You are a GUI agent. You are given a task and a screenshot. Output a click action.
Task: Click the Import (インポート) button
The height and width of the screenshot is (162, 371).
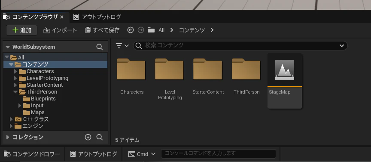click(61, 30)
